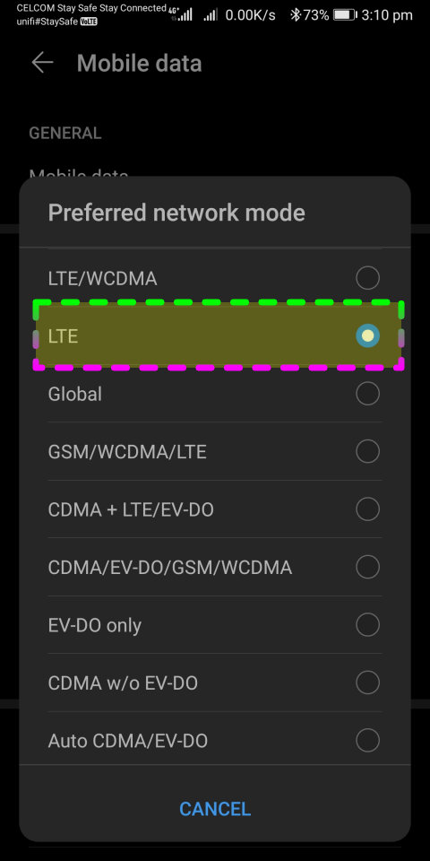Select CDMA + LTE/EV-DO radio button
The image size is (430, 861).
[367, 509]
